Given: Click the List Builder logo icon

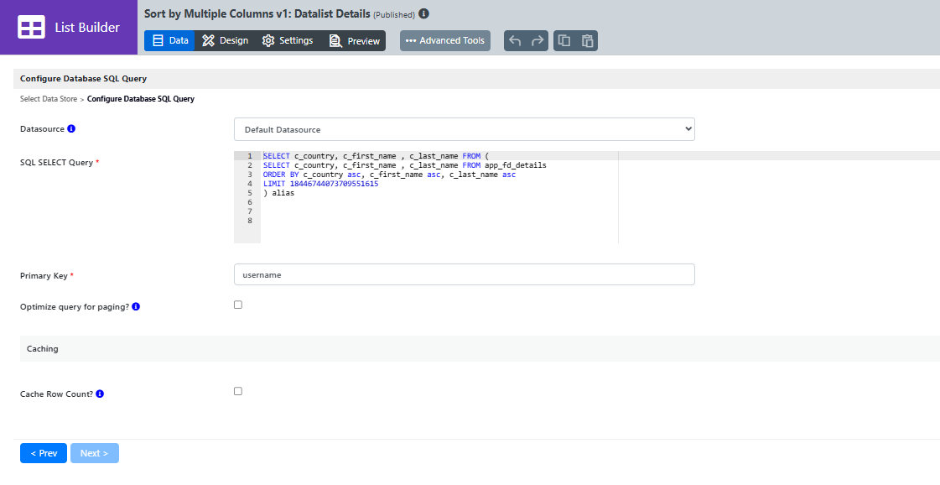Looking at the screenshot, I should click(x=31, y=27).
